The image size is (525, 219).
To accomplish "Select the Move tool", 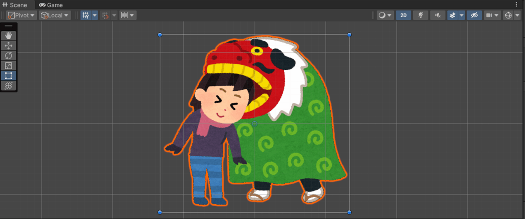I will click(9, 46).
